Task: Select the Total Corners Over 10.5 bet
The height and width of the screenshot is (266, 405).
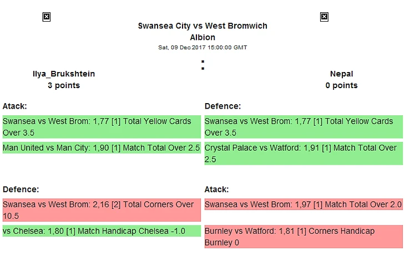Action: [101, 210]
